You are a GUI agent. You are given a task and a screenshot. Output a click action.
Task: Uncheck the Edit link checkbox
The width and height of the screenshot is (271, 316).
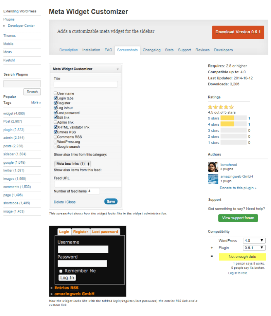coord(55,117)
